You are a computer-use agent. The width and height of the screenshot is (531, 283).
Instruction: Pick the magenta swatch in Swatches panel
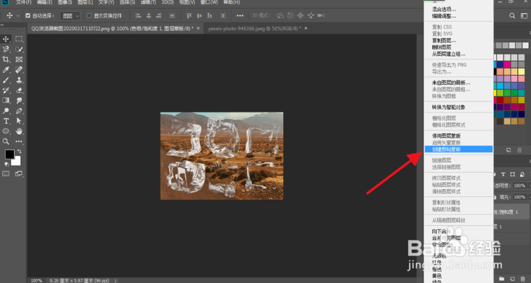click(x=507, y=64)
